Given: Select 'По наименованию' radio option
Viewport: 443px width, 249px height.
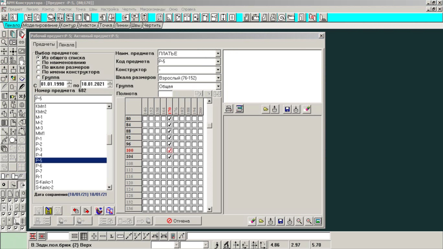Looking at the screenshot, I should coord(38,62).
